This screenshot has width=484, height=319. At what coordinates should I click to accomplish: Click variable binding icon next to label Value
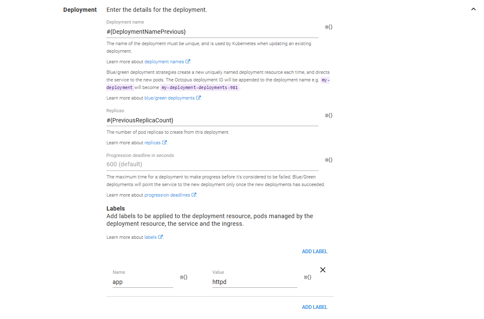(x=307, y=277)
